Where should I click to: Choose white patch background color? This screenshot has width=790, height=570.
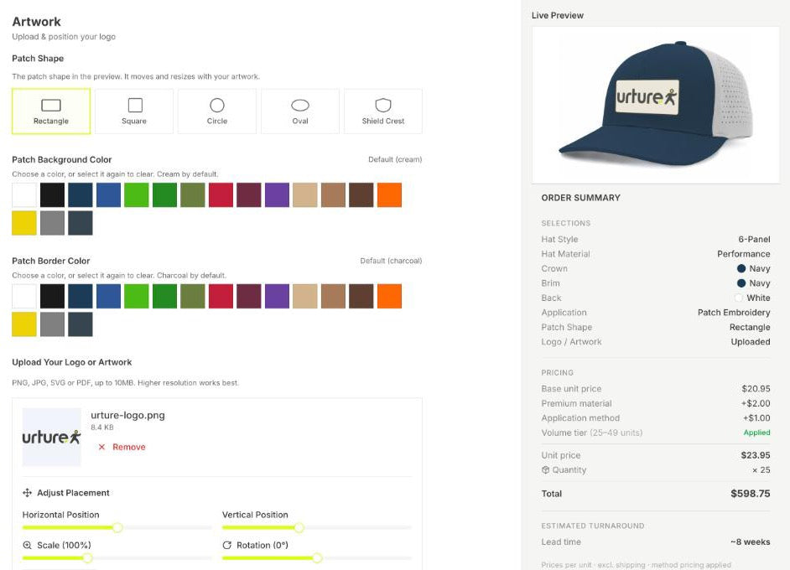tap(24, 194)
